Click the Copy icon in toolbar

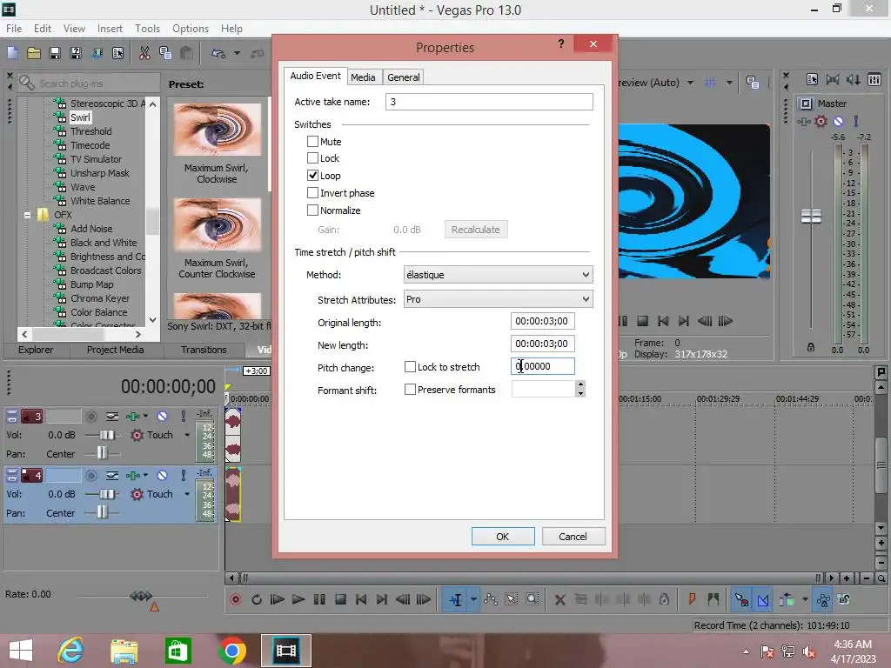pos(165,53)
